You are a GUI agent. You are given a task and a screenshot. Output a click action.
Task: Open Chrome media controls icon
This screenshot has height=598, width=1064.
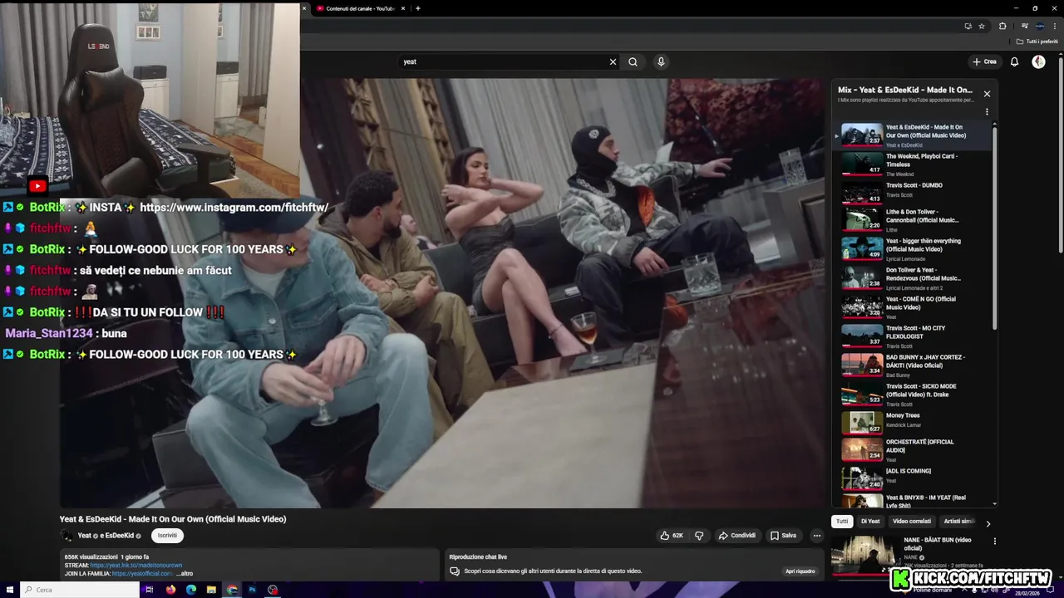[1024, 26]
